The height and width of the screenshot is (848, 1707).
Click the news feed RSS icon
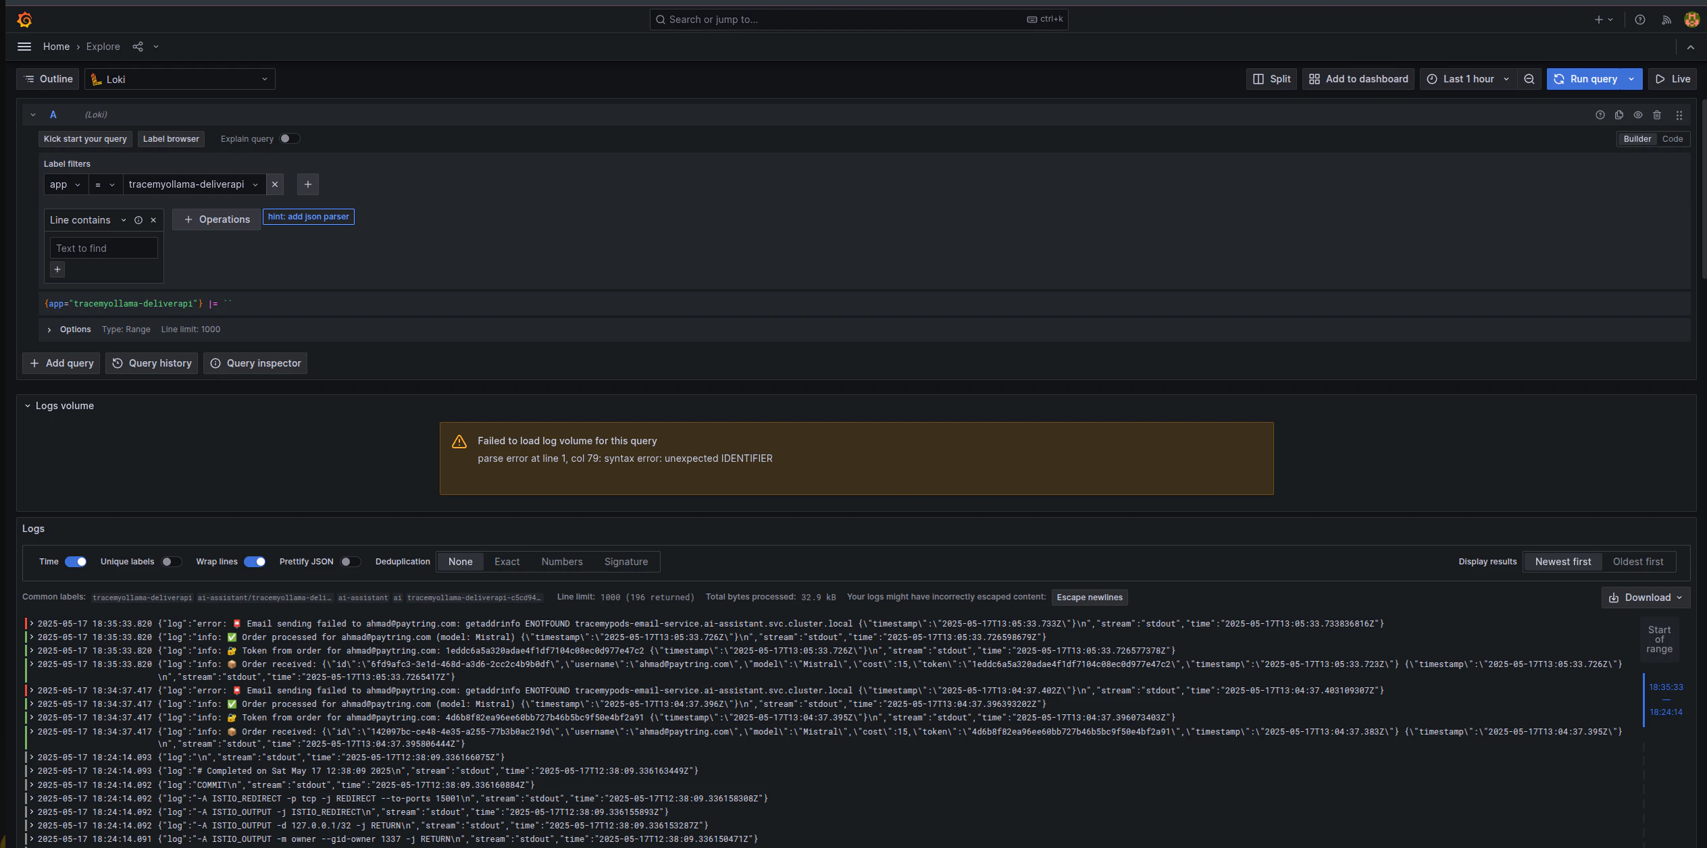[1666, 20]
